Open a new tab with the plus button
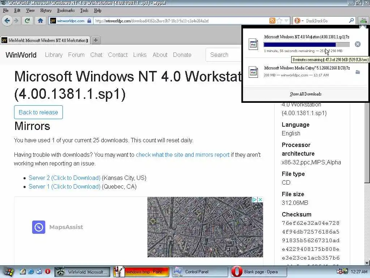This screenshot has width=370, height=278. pos(95,40)
